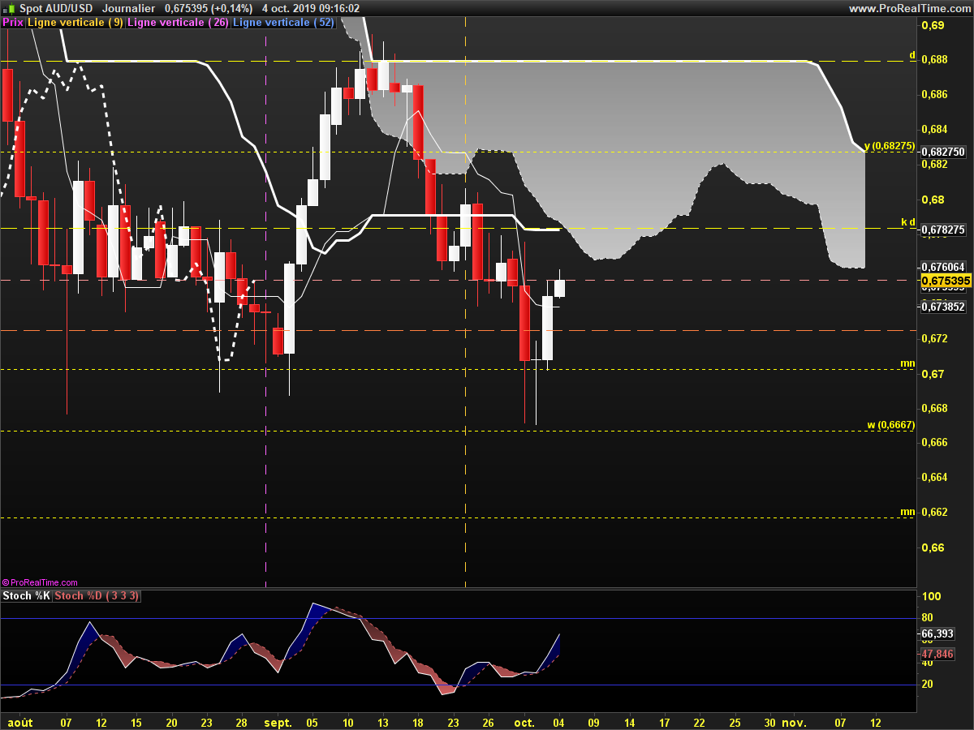Click the 4 oct. 2019 09:16:02 timestamp
Image resolution: width=974 pixels, height=730 pixels.
311,8
